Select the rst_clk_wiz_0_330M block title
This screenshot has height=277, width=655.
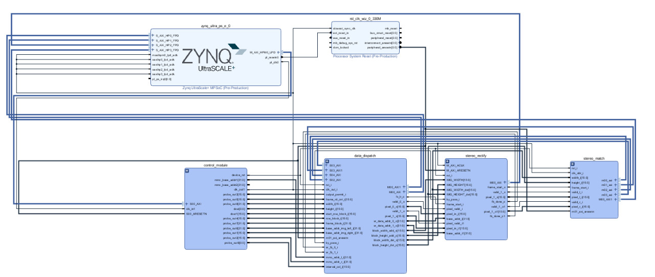click(365, 18)
